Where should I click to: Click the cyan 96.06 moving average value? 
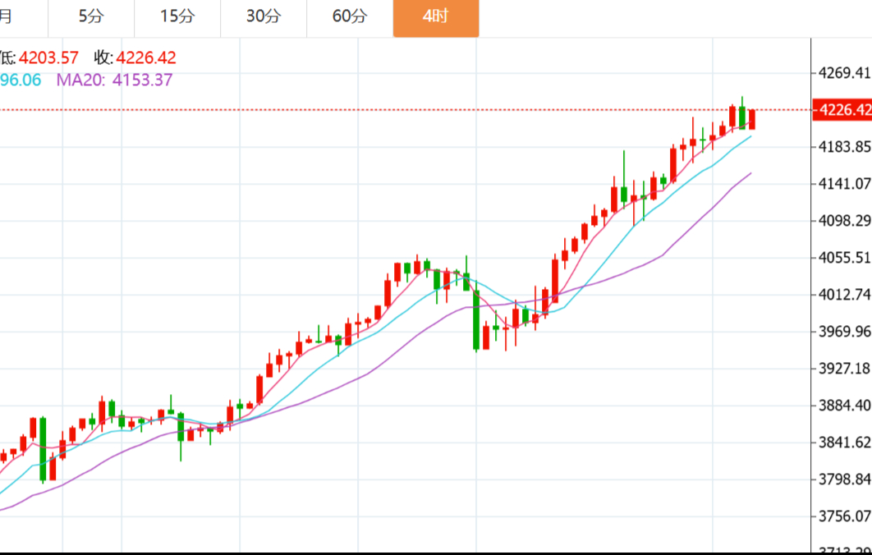click(x=21, y=80)
